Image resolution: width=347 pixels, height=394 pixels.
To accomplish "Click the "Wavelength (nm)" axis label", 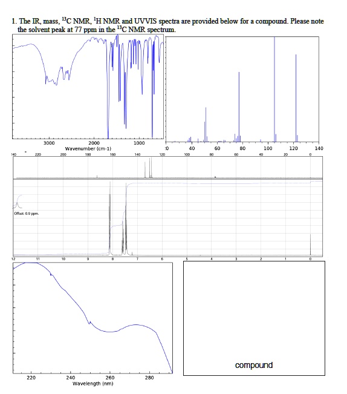I will tap(93, 384).
